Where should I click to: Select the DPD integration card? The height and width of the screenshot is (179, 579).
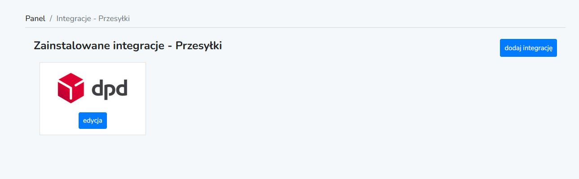pyautogui.click(x=93, y=98)
